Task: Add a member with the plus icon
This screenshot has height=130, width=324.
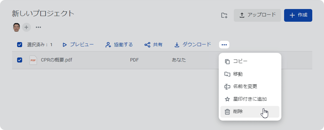Action: 26,27
